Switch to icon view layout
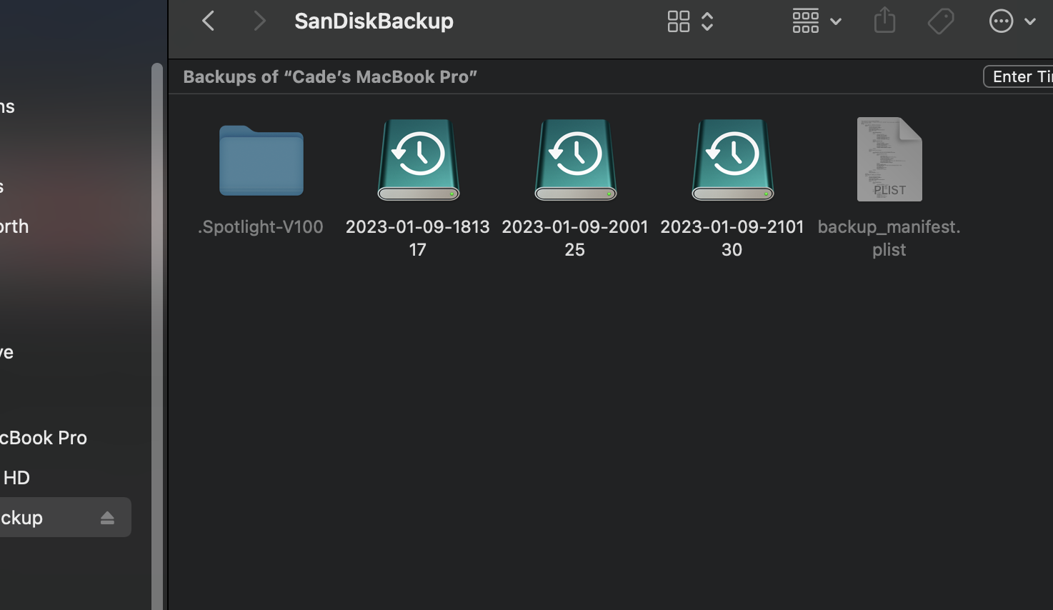The image size is (1053, 610). [678, 21]
